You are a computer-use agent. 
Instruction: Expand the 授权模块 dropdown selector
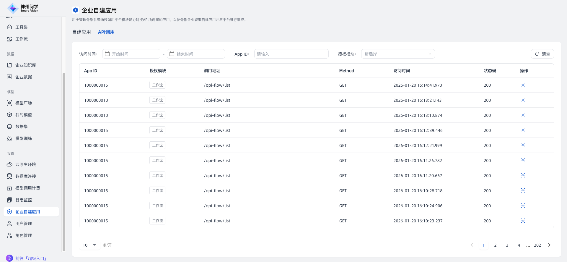(x=397, y=54)
